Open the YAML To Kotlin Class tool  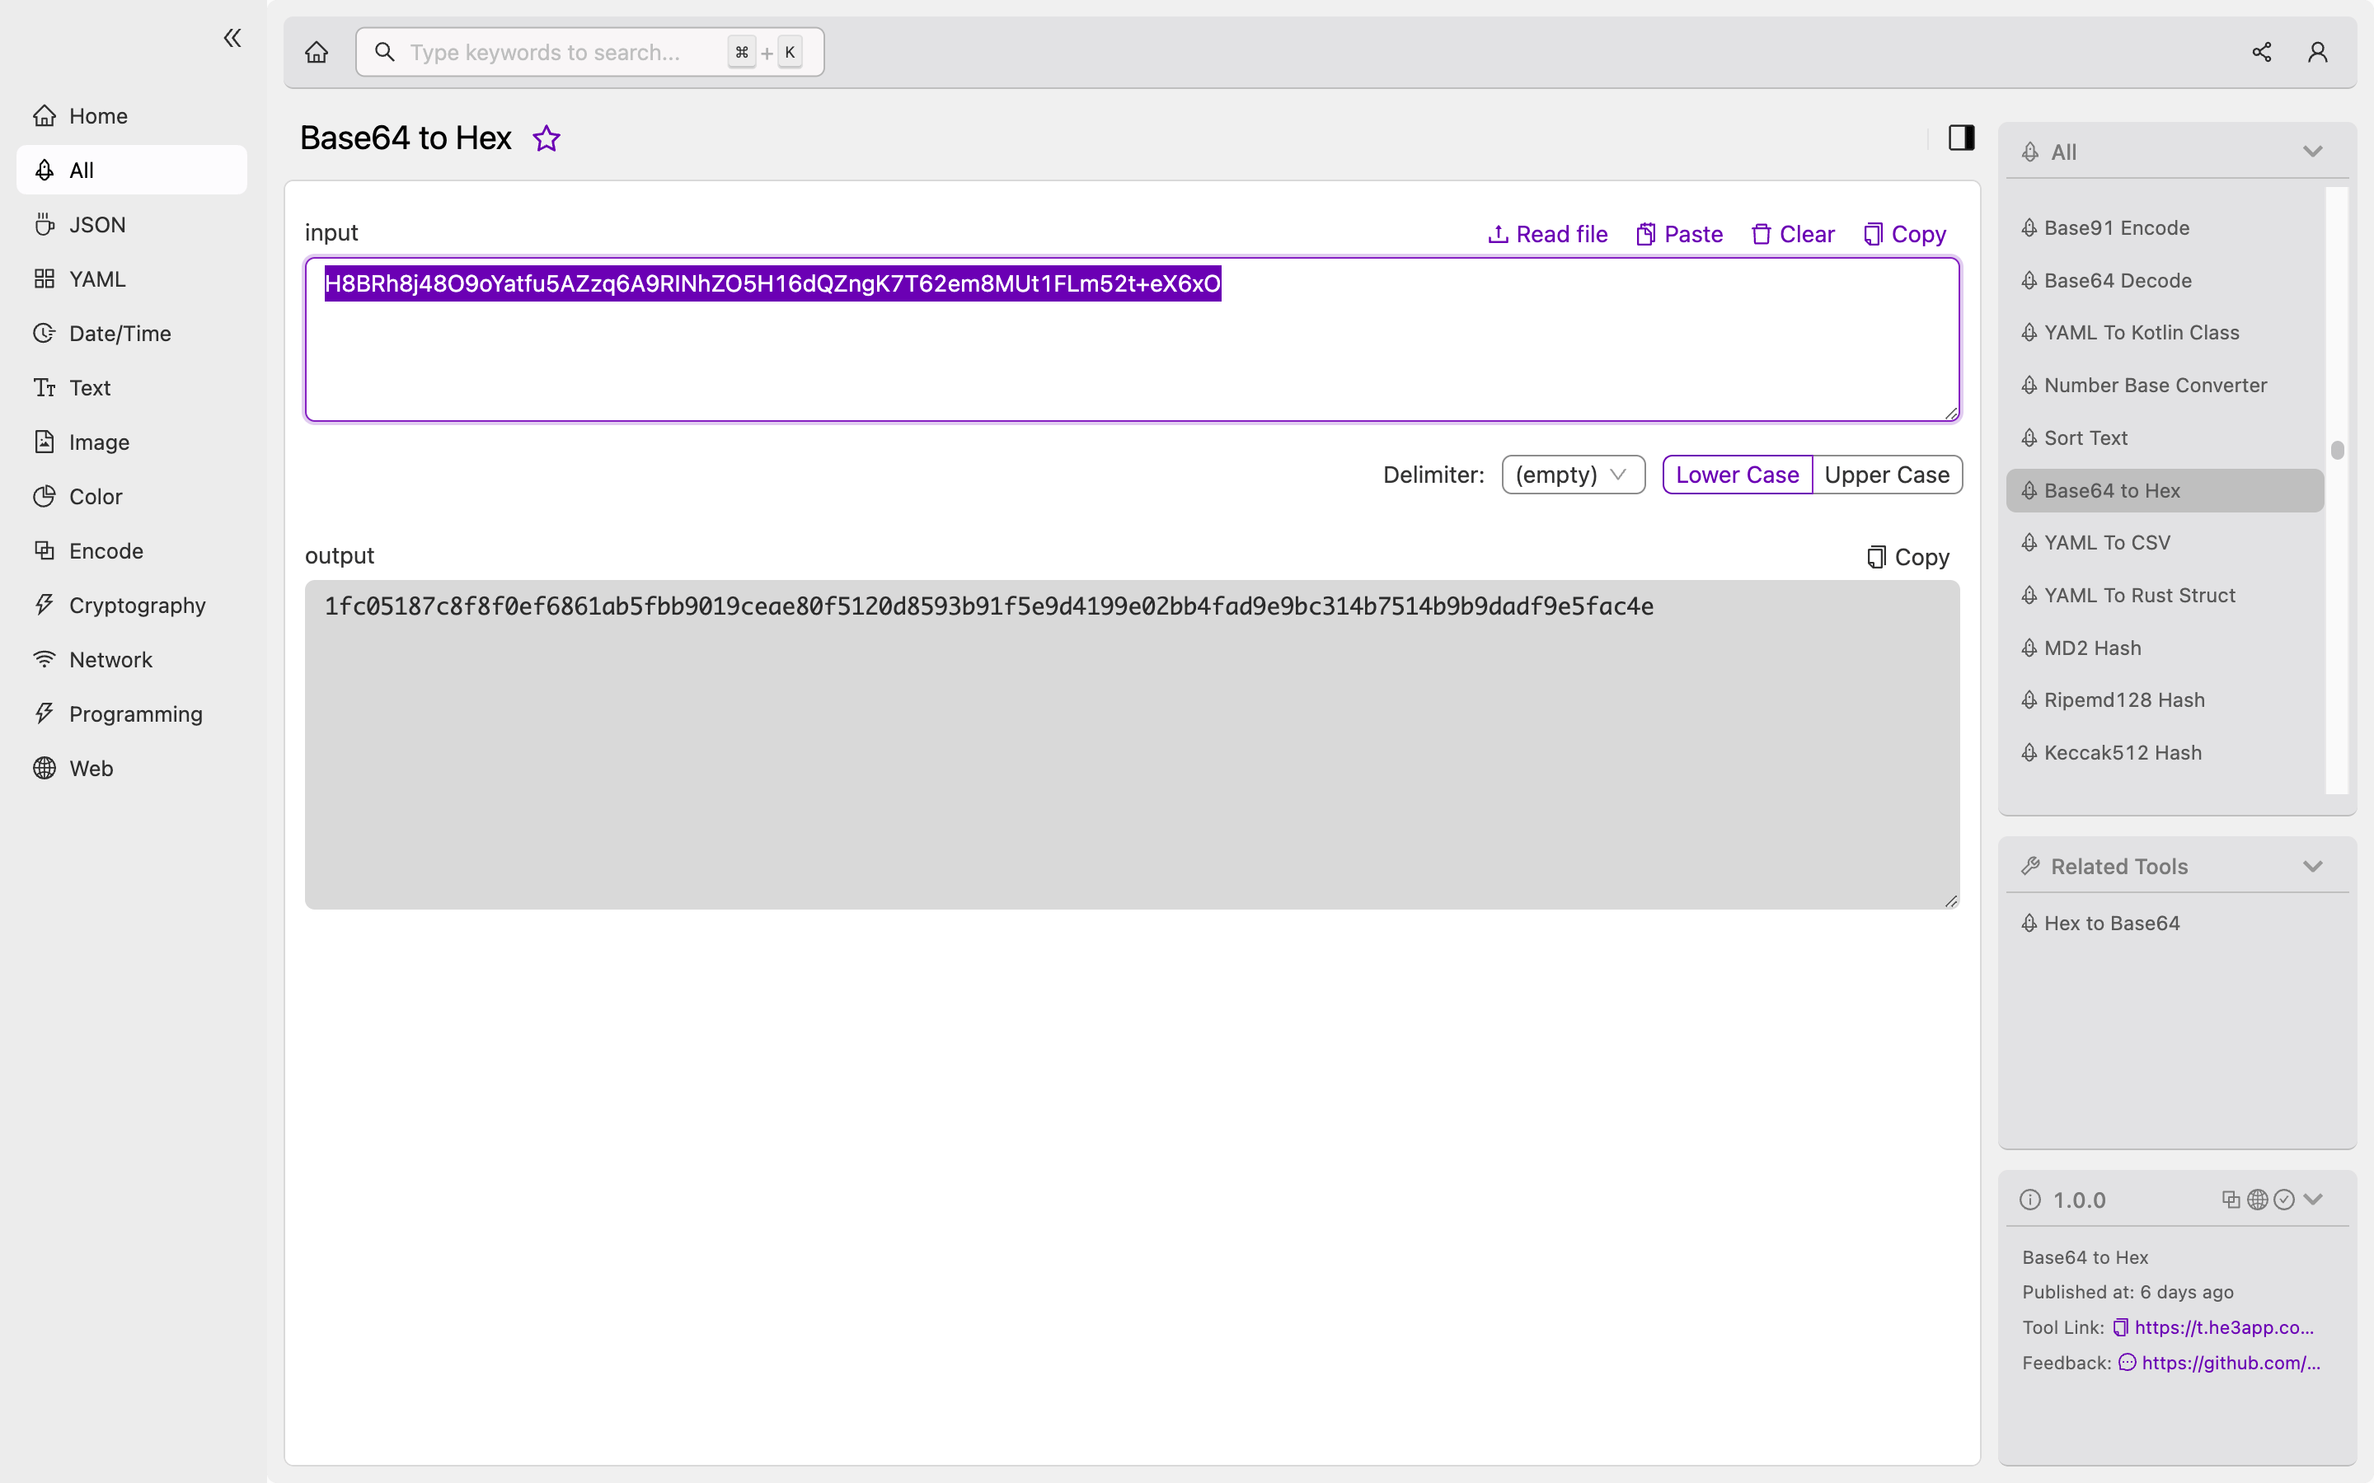pyautogui.click(x=2142, y=331)
